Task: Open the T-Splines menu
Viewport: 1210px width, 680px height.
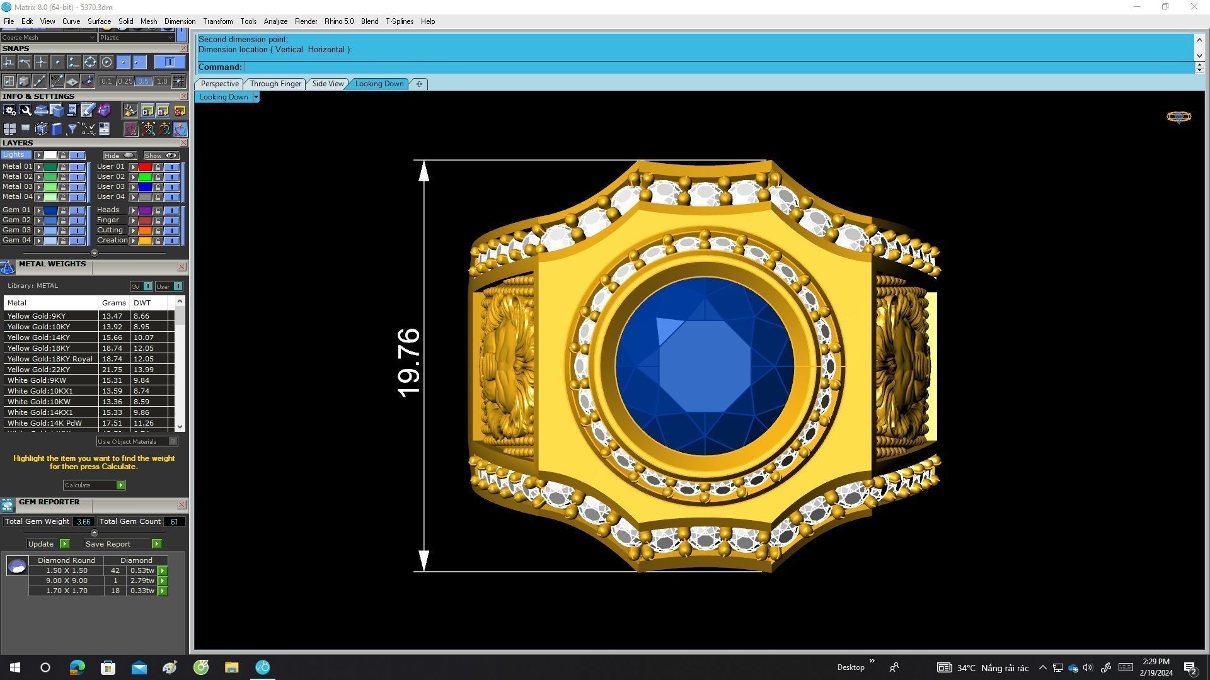Action: coord(400,21)
